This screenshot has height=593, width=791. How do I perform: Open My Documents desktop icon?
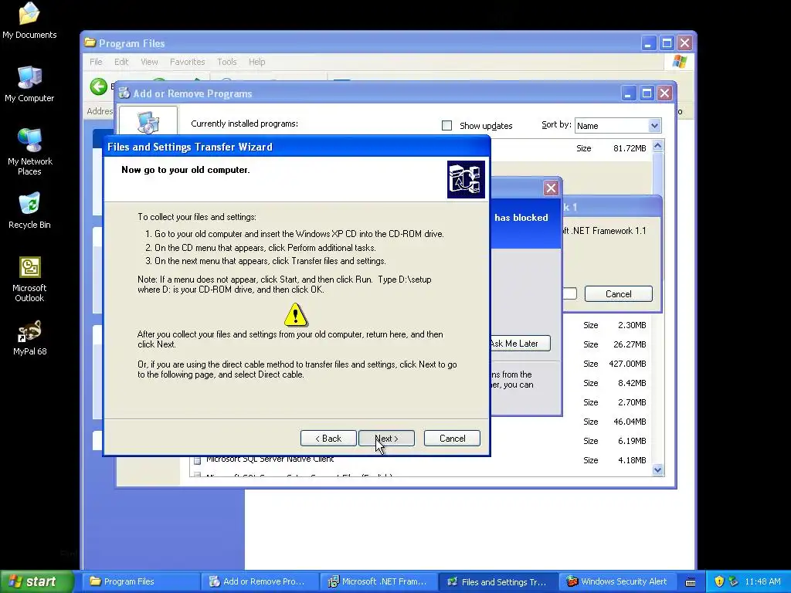(29, 20)
